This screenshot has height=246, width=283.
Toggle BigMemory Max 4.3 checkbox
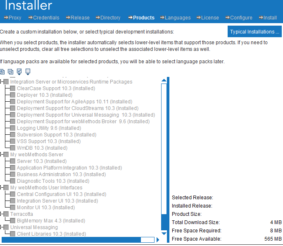coord(13,221)
